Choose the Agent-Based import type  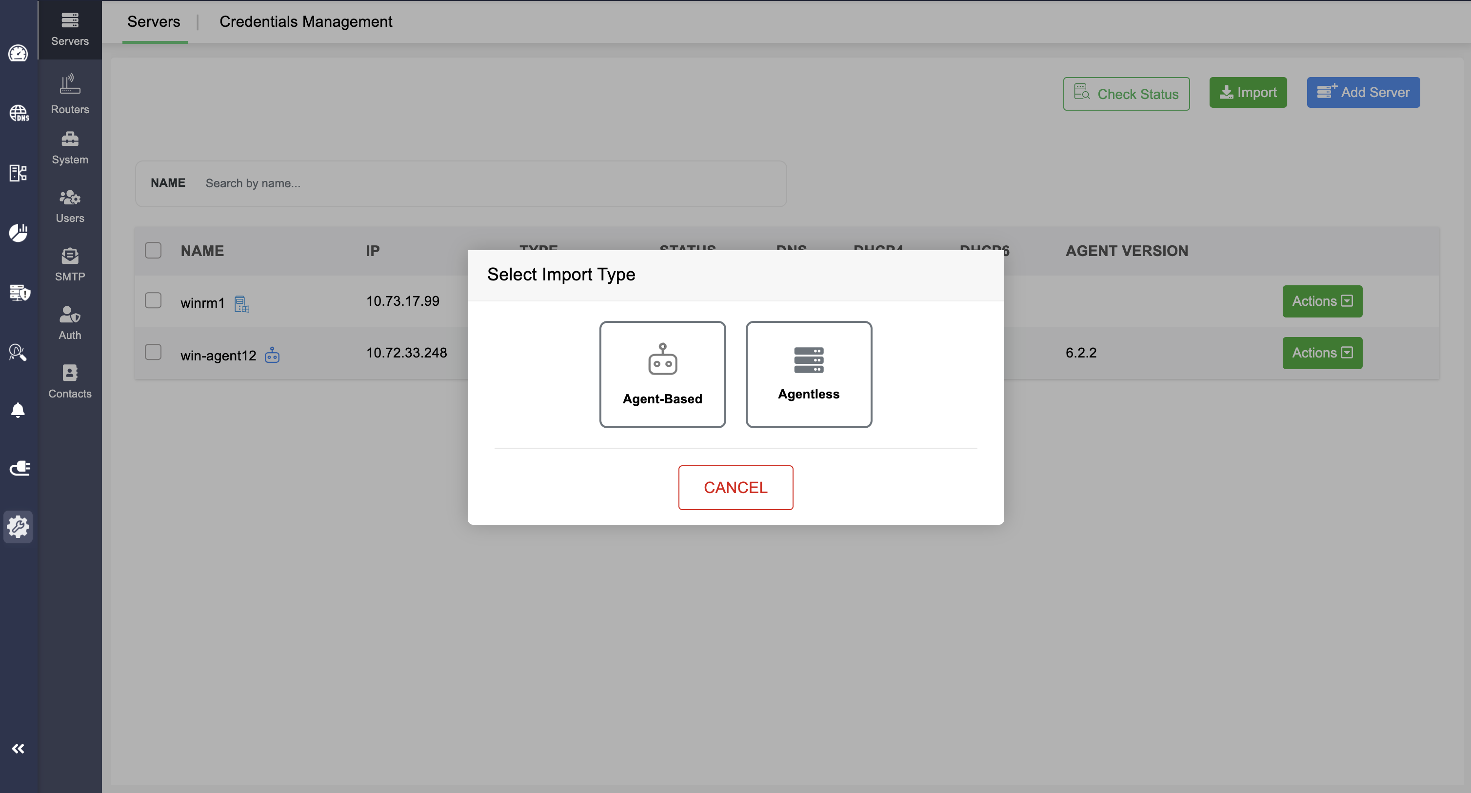tap(662, 375)
